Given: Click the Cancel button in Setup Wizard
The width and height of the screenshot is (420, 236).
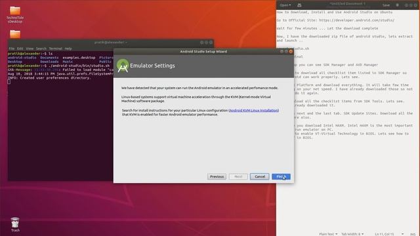Looking at the screenshot, I should point(260,176).
